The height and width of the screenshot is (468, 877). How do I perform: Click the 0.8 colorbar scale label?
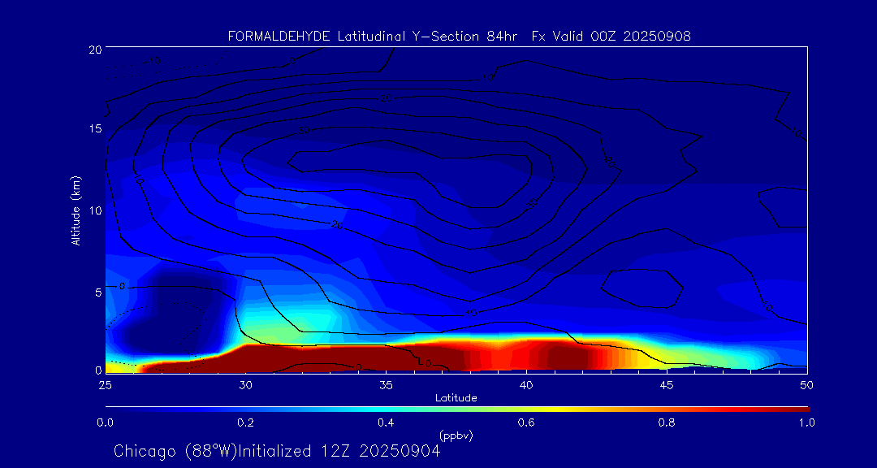tap(667, 422)
